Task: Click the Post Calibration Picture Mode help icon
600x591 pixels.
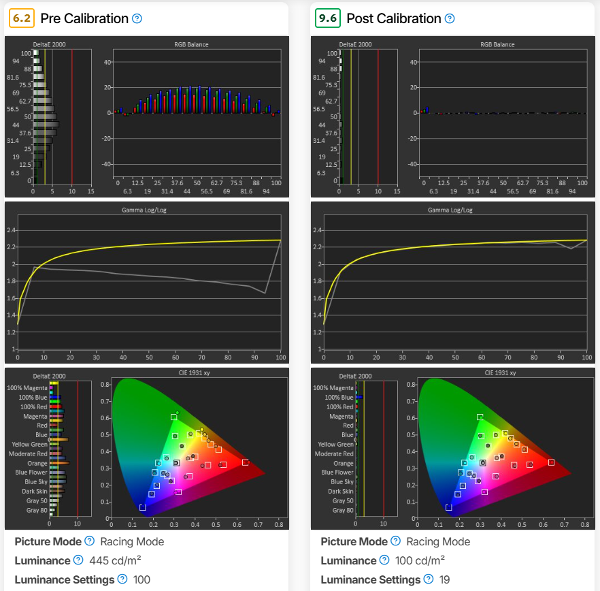Action: point(396,541)
